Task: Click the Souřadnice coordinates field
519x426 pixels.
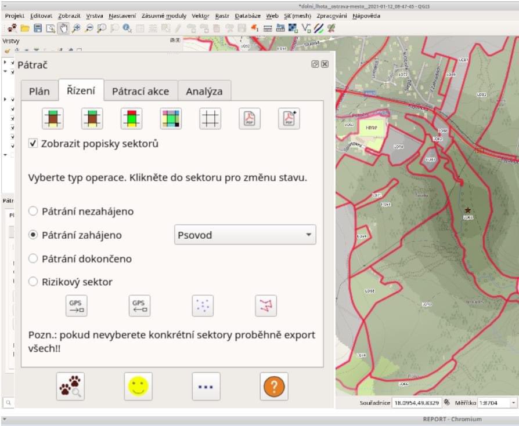Action: click(416, 403)
